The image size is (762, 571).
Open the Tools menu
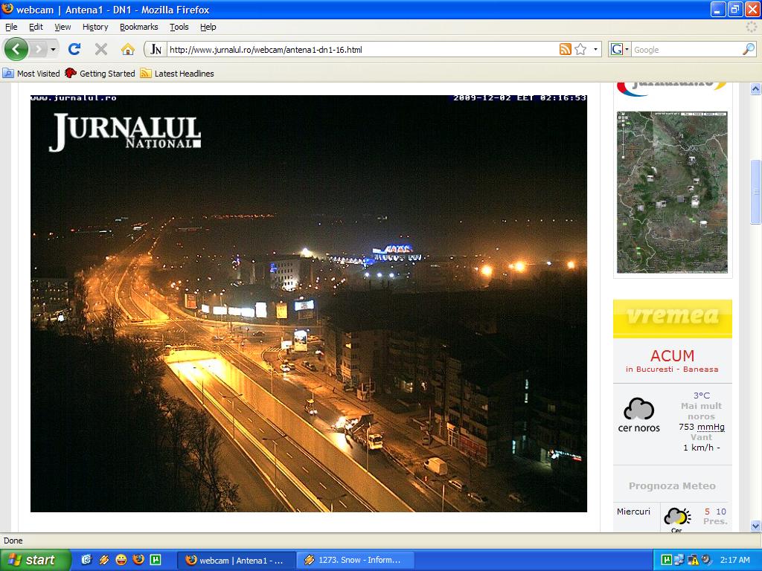point(179,27)
